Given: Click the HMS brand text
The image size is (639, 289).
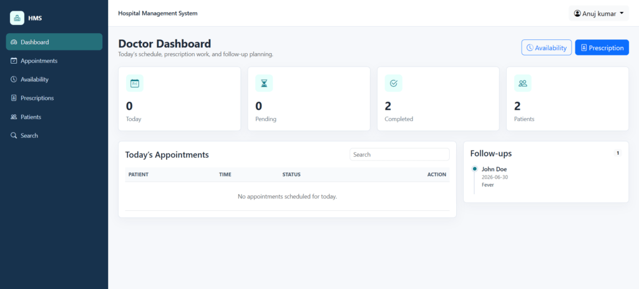Looking at the screenshot, I should click(35, 18).
